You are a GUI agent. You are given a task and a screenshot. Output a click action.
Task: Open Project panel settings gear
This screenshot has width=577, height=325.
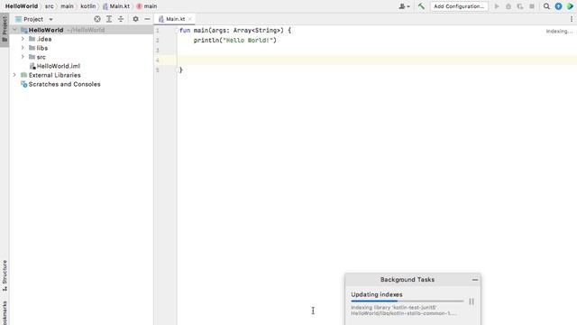[x=135, y=19]
